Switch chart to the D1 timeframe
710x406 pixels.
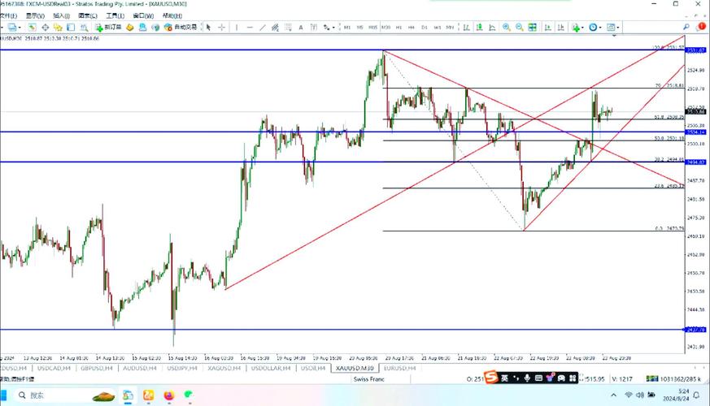point(424,27)
